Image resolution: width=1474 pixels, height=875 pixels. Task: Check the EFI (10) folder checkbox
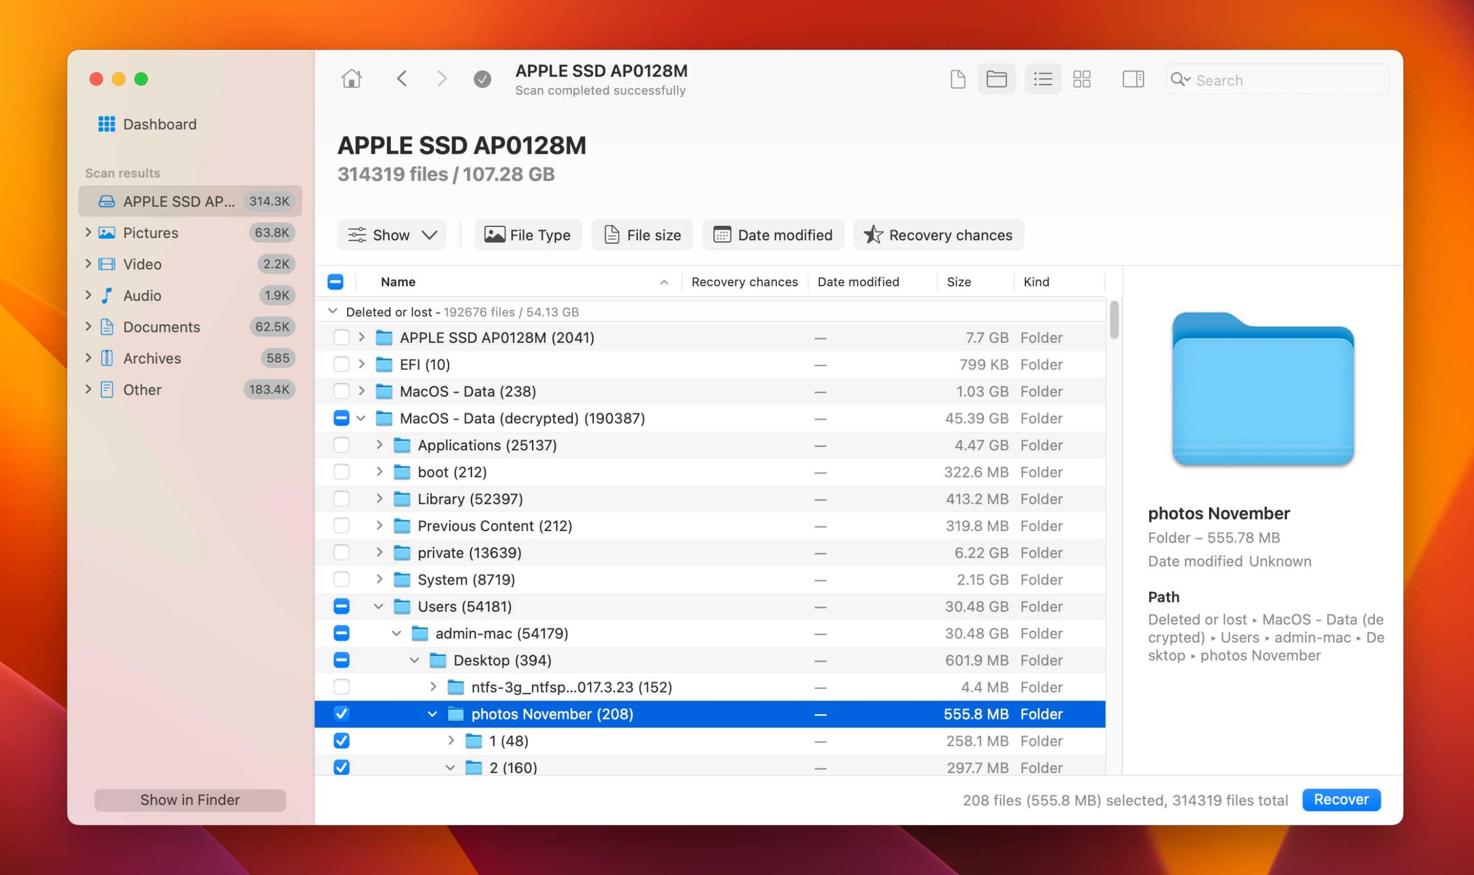[341, 365]
